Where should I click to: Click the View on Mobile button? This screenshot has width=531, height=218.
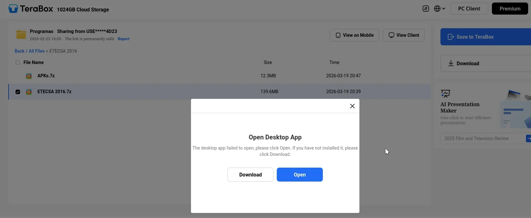click(x=354, y=35)
